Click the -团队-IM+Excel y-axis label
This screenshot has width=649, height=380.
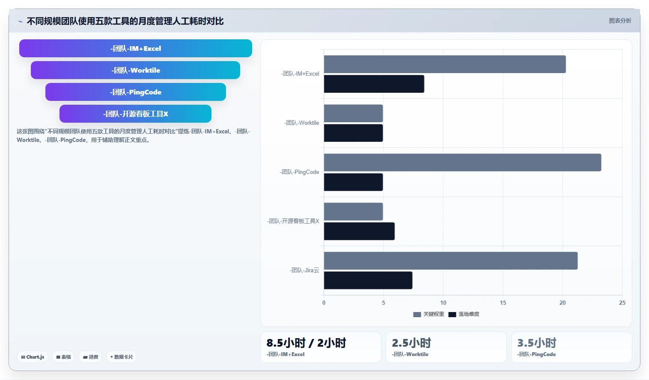(300, 74)
